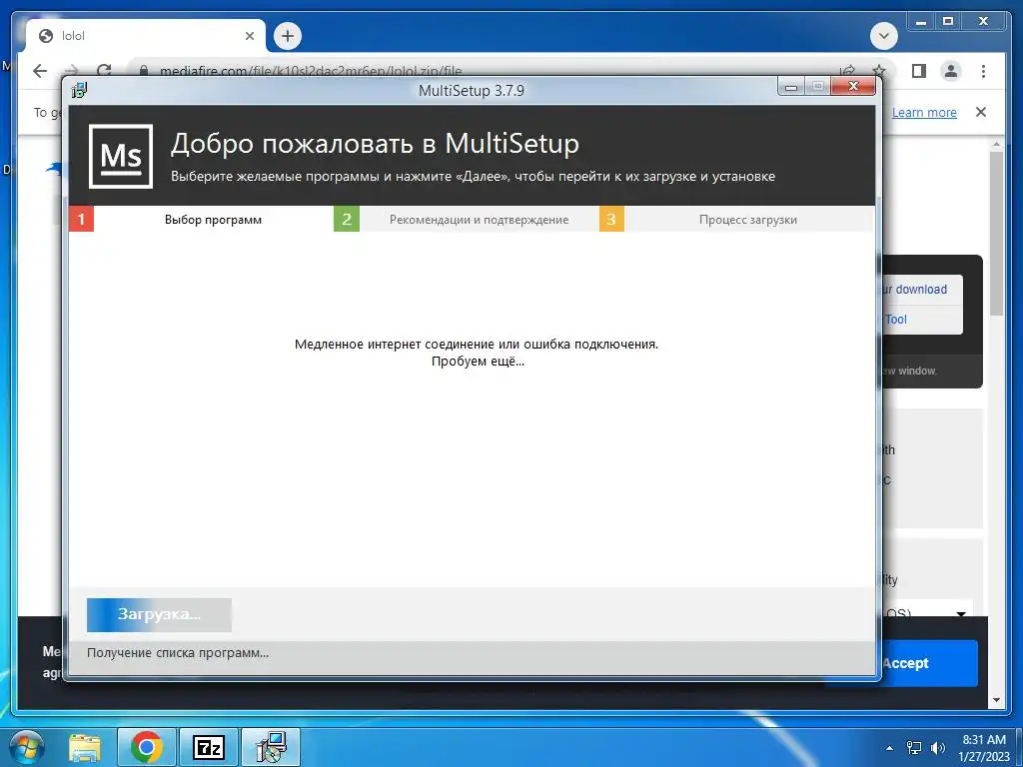Click the padlock site info icon

[x=144, y=71]
